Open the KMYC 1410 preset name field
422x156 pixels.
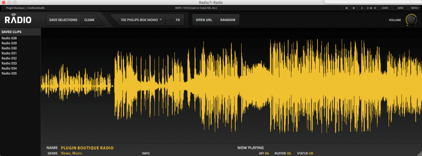[x=196, y=8]
